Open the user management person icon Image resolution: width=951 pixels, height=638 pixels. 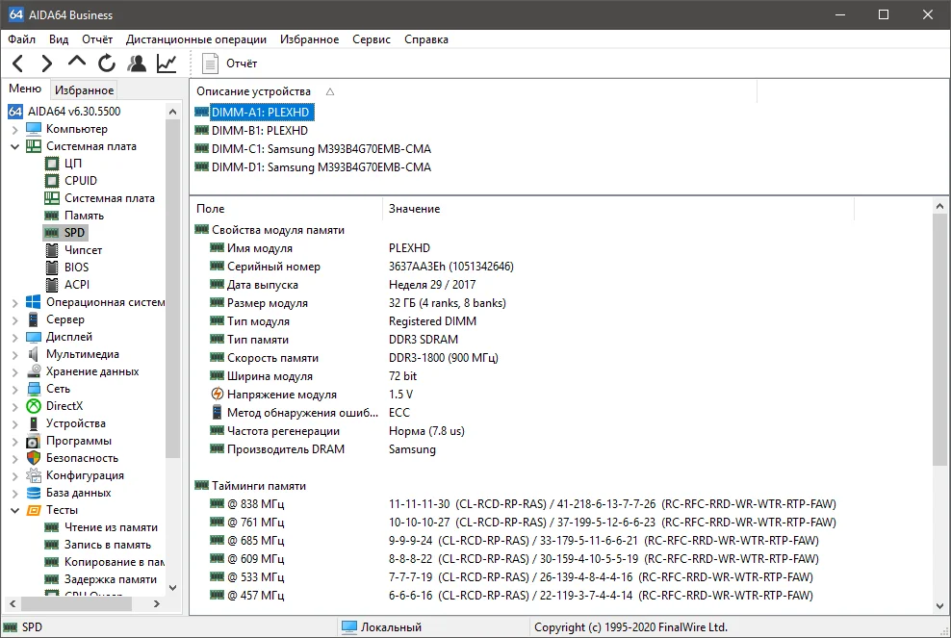pos(137,64)
